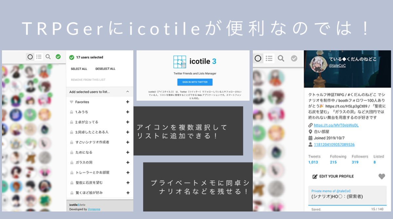Click the 15 / 140 memo character counter
This screenshot has height=219, width=393.
click(377, 209)
